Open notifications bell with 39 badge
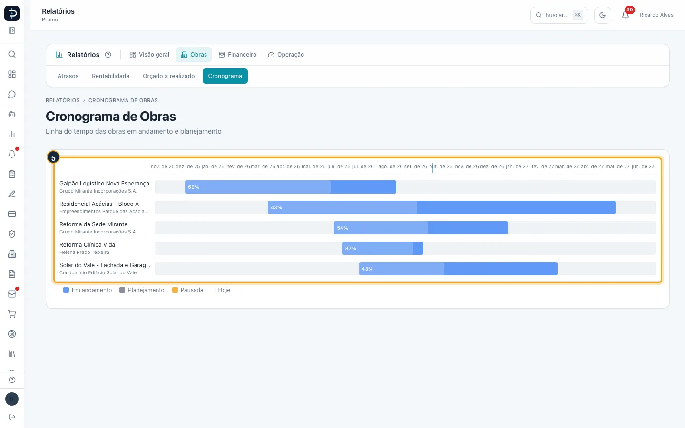685x428 pixels. pos(626,15)
